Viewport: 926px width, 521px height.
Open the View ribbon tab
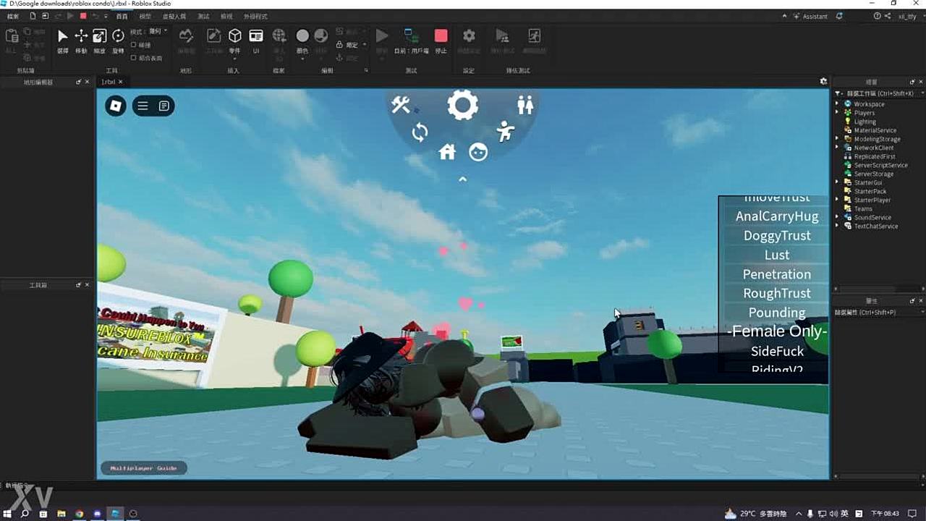(x=226, y=16)
